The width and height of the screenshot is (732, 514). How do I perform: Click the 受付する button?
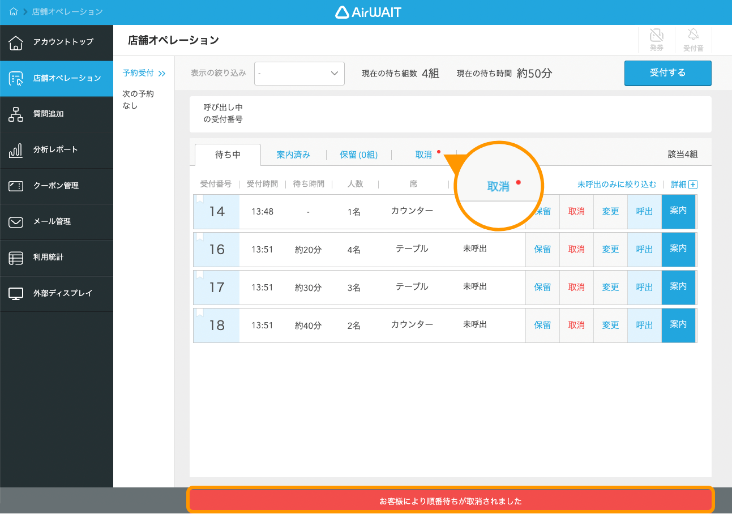tap(667, 74)
